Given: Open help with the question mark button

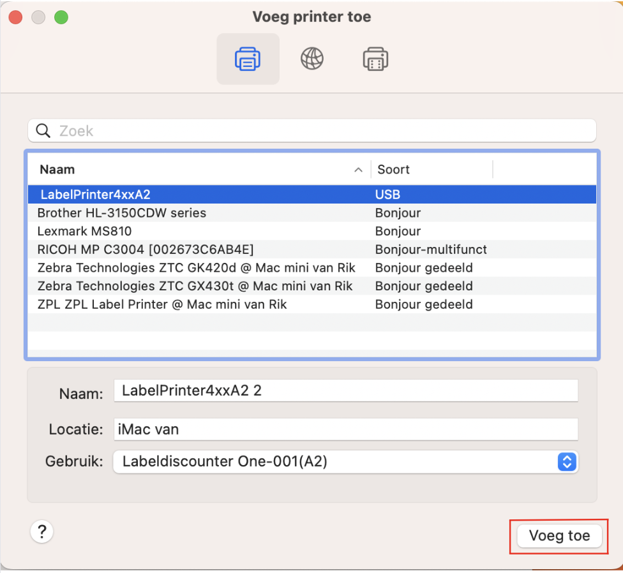Looking at the screenshot, I should [x=41, y=532].
